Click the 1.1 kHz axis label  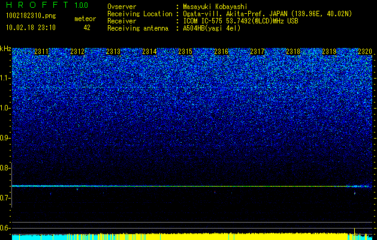coord(5,78)
